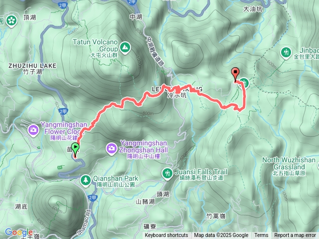
Task: Click hiker icon beside the end marker
Action: [x=245, y=83]
